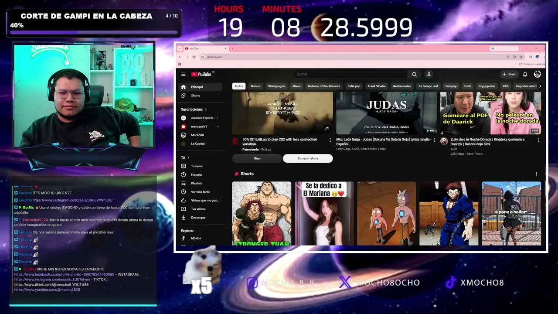Screen dimensions: 558x314
Task: Expand the Tú section
Action: click(x=185, y=157)
